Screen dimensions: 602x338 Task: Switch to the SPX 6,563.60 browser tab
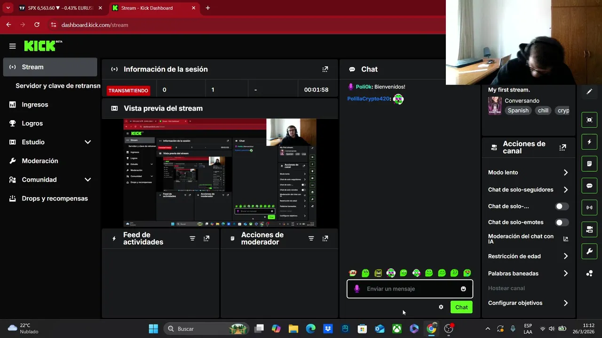(60, 8)
